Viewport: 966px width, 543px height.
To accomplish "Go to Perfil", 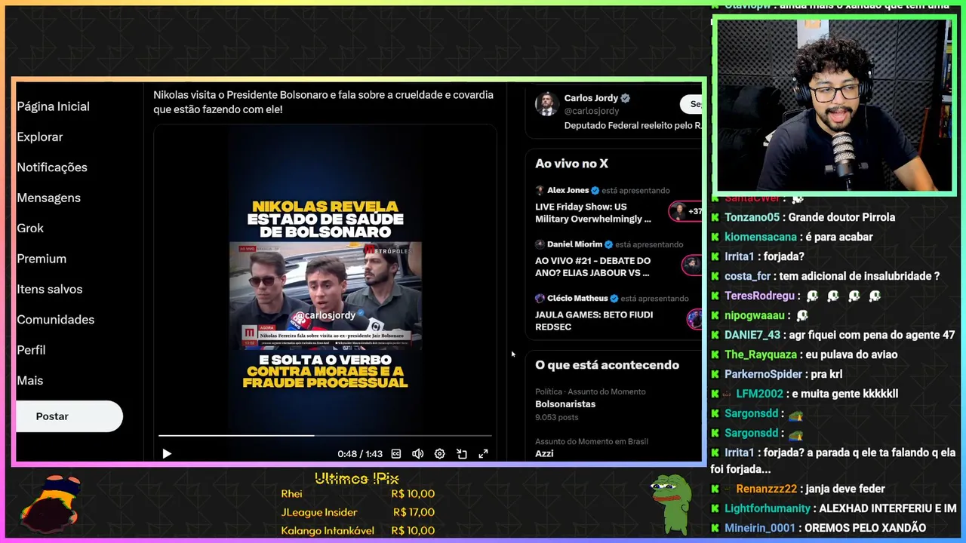I will (31, 350).
